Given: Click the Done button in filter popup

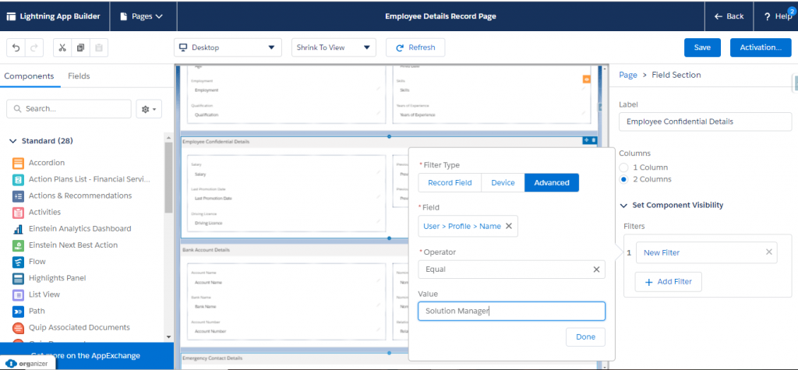Looking at the screenshot, I should 585,337.
